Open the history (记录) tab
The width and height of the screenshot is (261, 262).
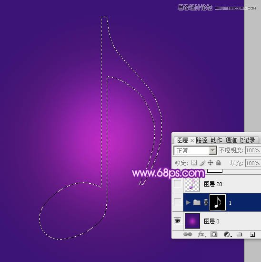(248, 140)
